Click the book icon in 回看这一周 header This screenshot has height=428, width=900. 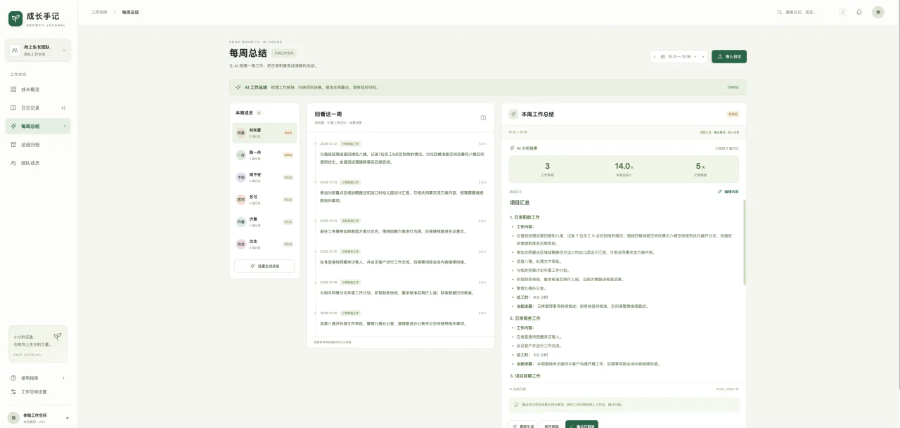[483, 117]
